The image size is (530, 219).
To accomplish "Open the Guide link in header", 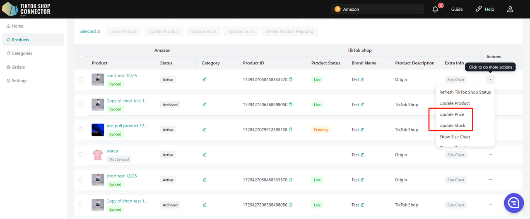I will [x=457, y=9].
